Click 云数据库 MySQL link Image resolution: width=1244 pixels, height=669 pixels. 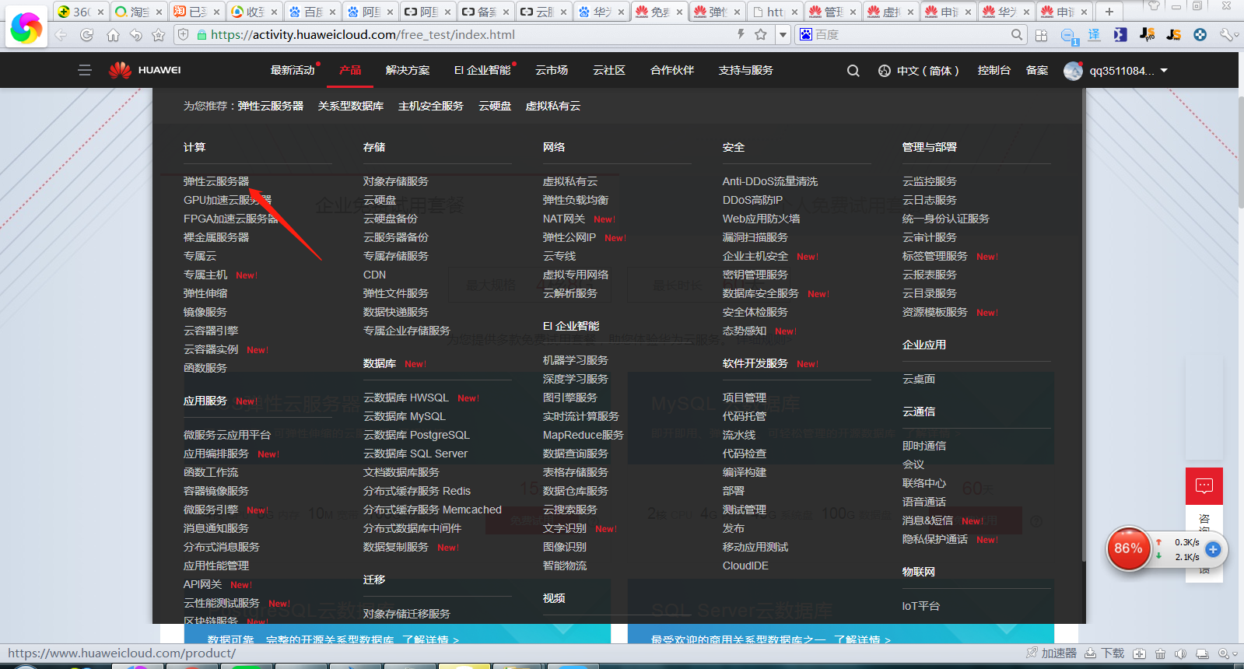tap(405, 416)
